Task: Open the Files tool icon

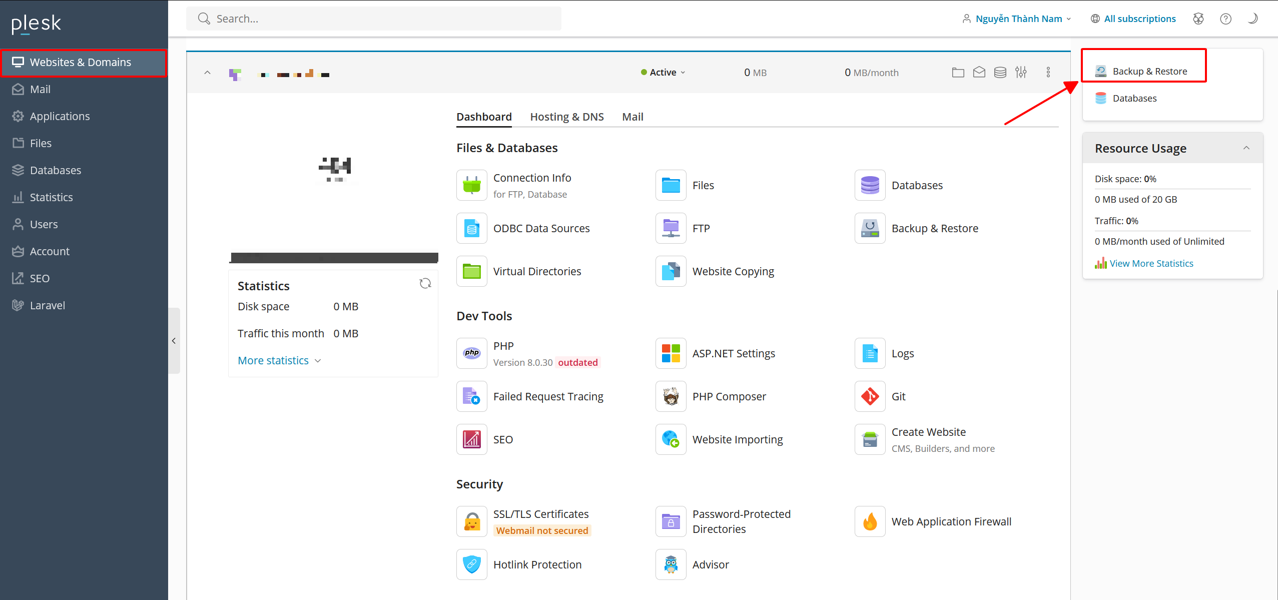Action: (671, 185)
